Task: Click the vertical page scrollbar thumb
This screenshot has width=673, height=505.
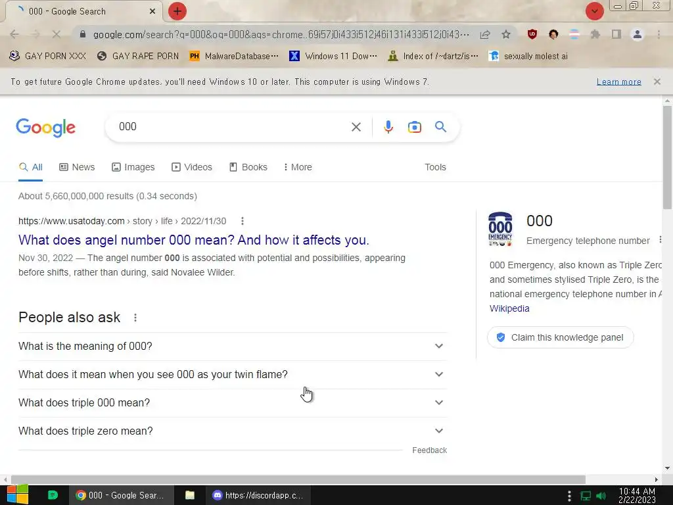Action: pos(667,157)
